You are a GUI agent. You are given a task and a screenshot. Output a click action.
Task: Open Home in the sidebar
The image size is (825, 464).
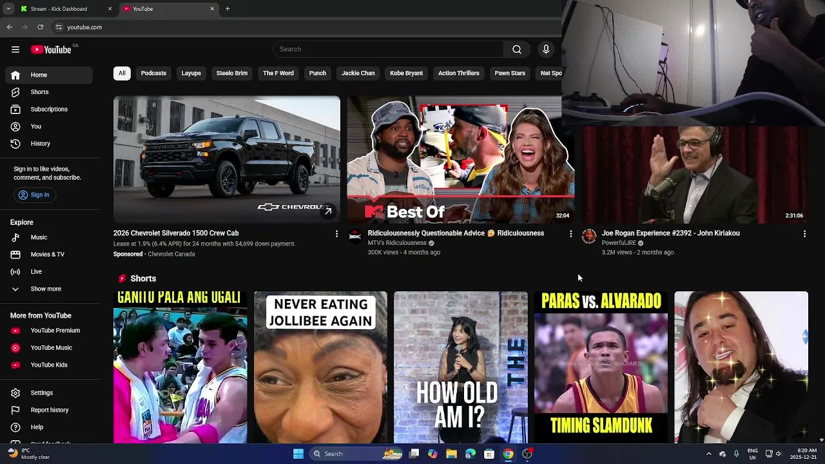pos(49,75)
